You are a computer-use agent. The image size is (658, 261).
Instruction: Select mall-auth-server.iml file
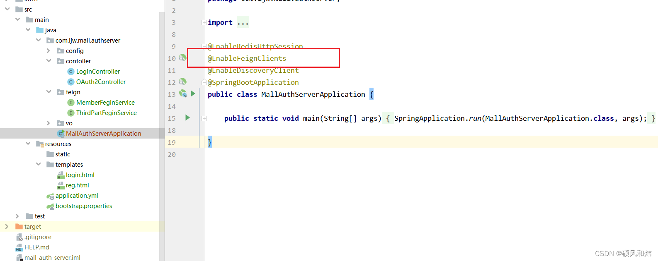click(52, 257)
